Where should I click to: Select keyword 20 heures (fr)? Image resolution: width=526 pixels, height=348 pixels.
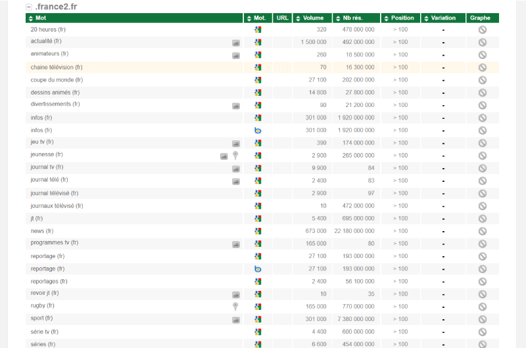click(x=48, y=30)
